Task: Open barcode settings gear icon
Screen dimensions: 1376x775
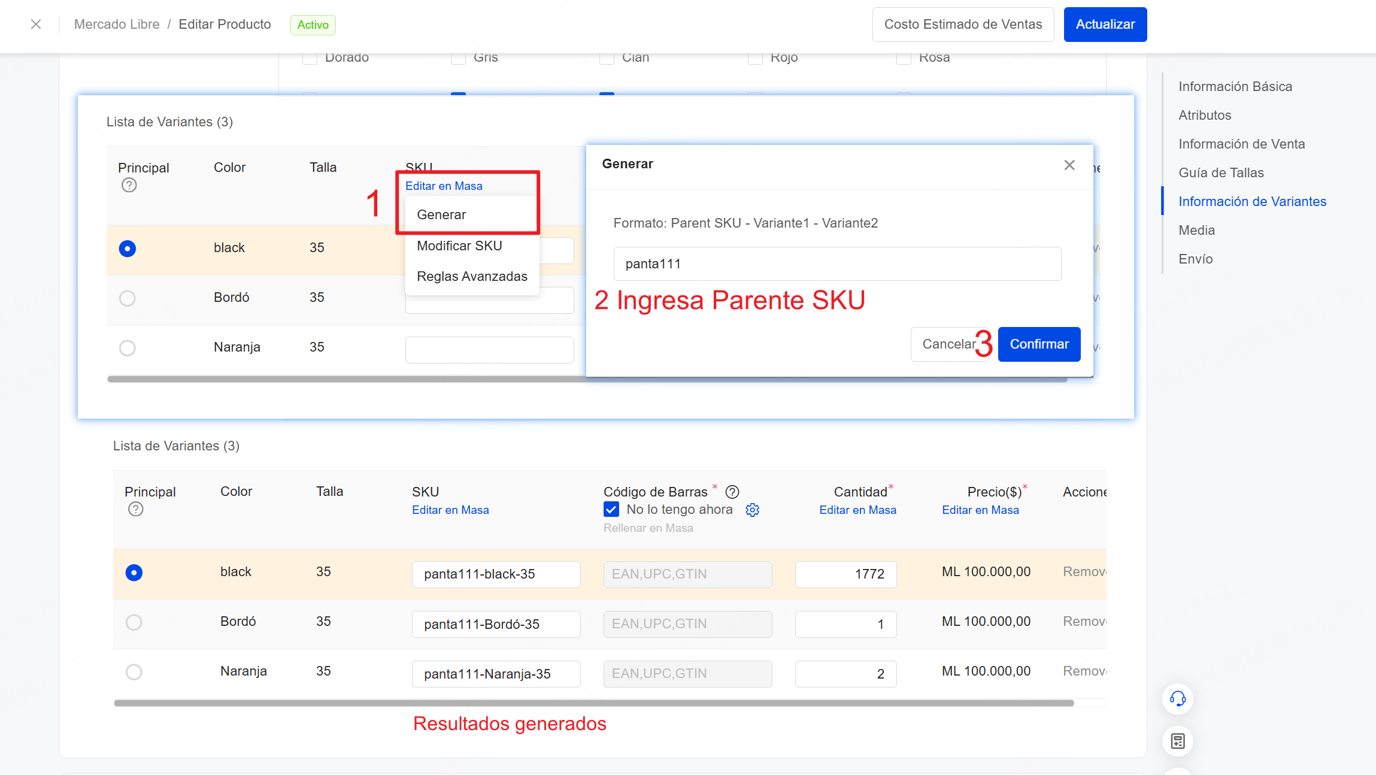Action: (753, 510)
